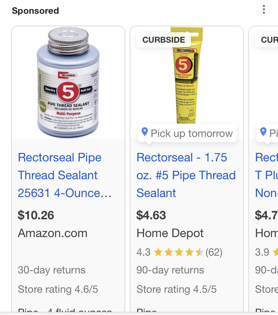Click the 90-day returns text on Home Depot card
This screenshot has width=278, height=315.
(170, 270)
